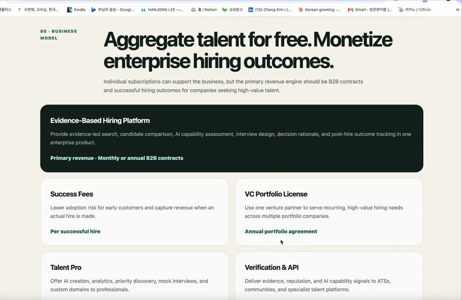Expand the bookmarks overflow chevron
The image size is (462, 300).
click(x=457, y=10)
